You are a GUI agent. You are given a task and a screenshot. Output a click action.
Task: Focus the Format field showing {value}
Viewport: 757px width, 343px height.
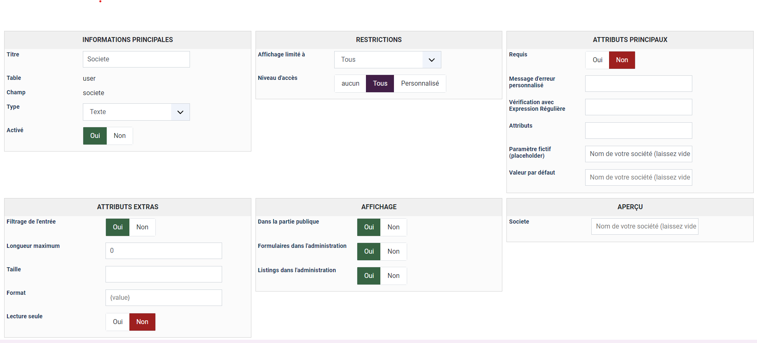pos(164,298)
